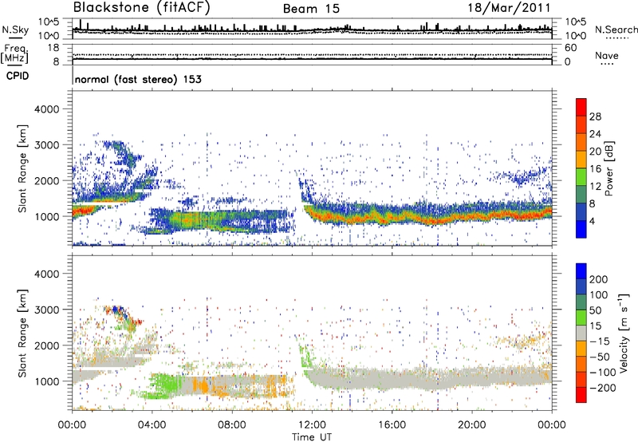Click the gray segment of Velocity color bar
This screenshot has height=442, width=638.
[581, 333]
